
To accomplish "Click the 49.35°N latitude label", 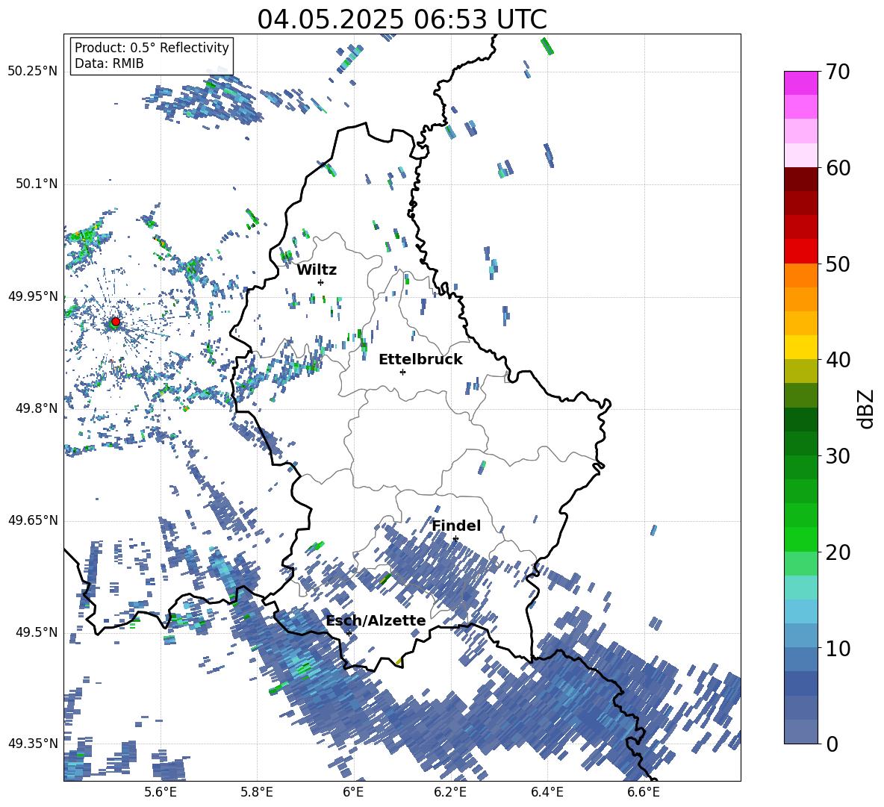I will (x=33, y=744).
